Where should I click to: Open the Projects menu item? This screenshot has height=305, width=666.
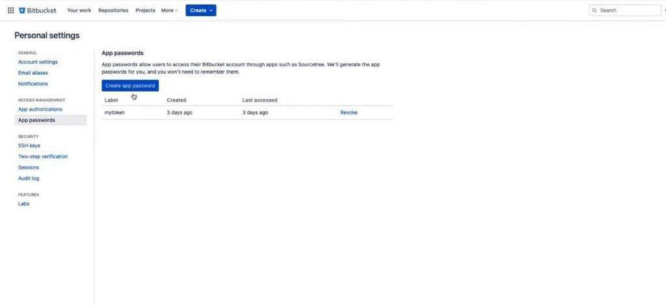[145, 10]
